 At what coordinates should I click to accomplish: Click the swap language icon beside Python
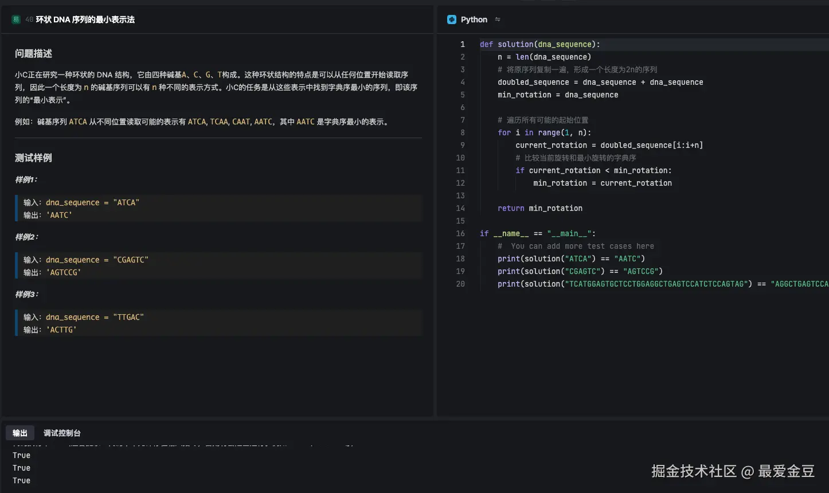tap(498, 19)
